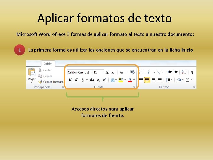The width and height of the screenshot is (213, 160).
Task: Click the Pegar clipboard icon
Action: coord(32,72)
